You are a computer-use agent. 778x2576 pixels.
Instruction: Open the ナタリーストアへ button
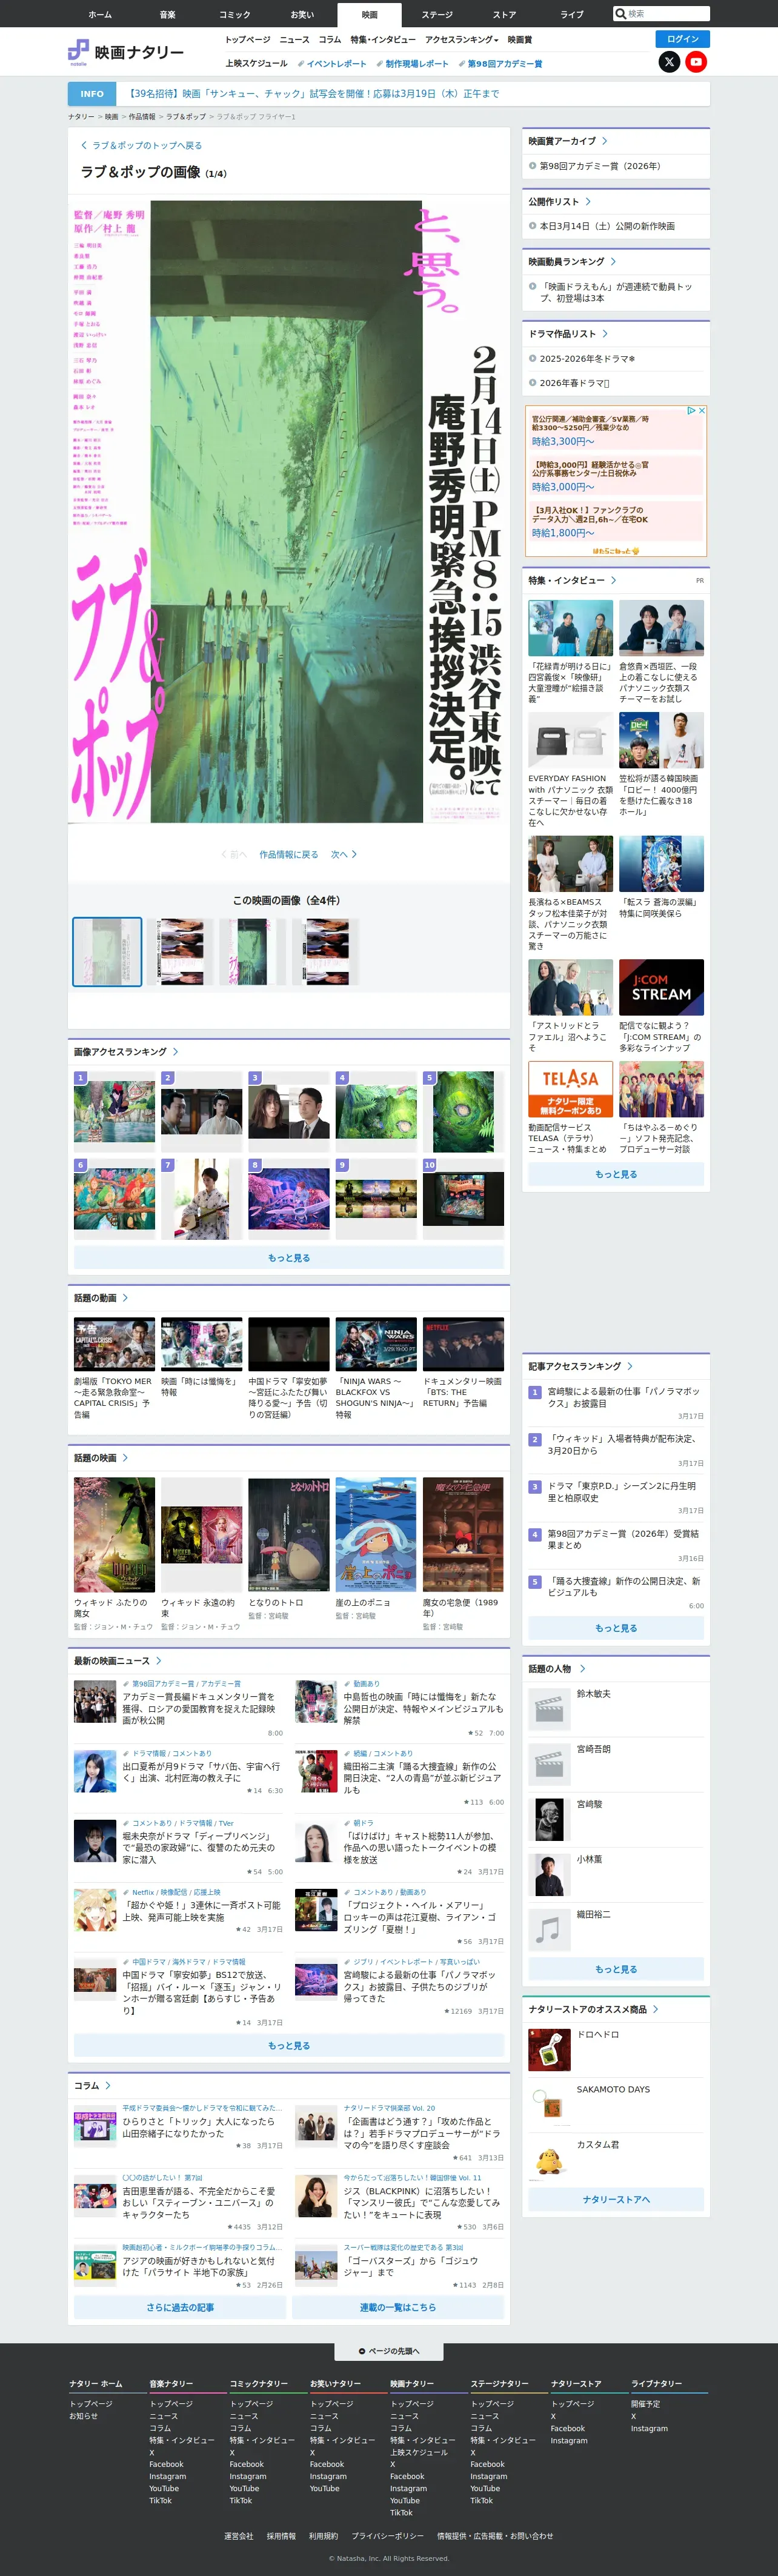[x=616, y=2199]
